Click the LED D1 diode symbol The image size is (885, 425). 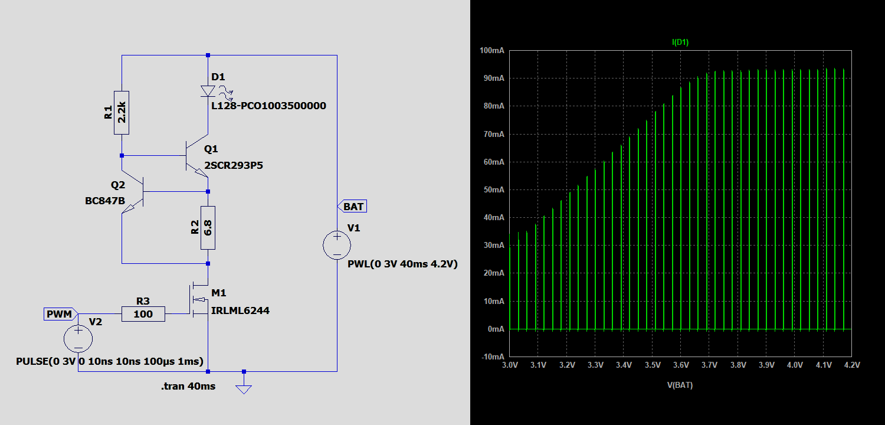(x=208, y=91)
